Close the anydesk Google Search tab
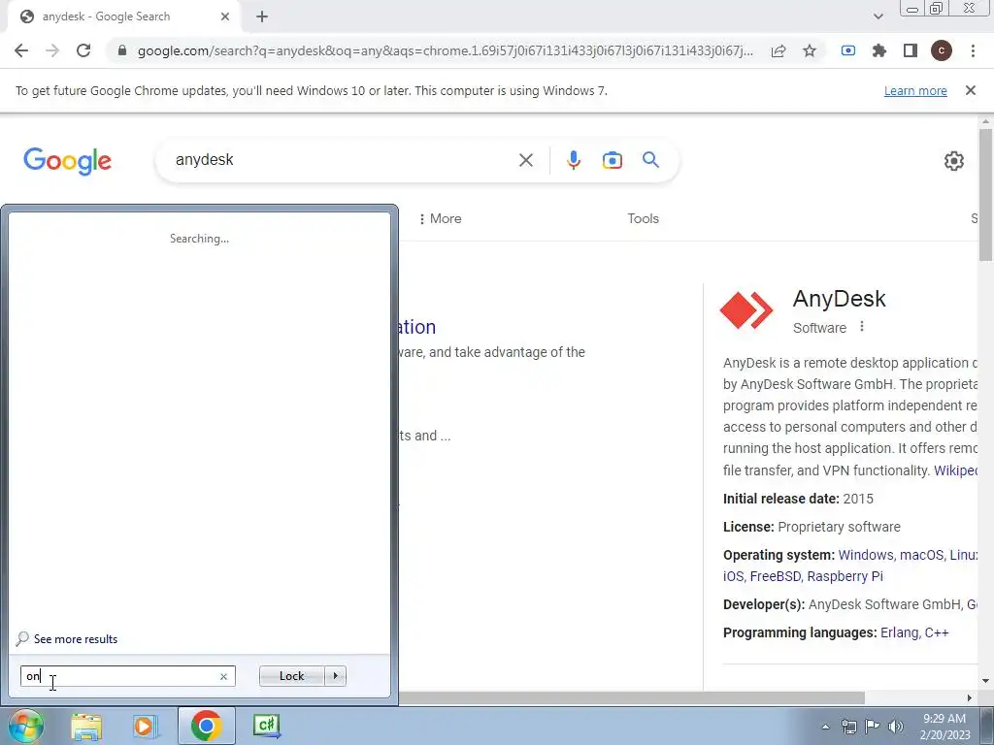This screenshot has height=745, width=994. pos(225,17)
